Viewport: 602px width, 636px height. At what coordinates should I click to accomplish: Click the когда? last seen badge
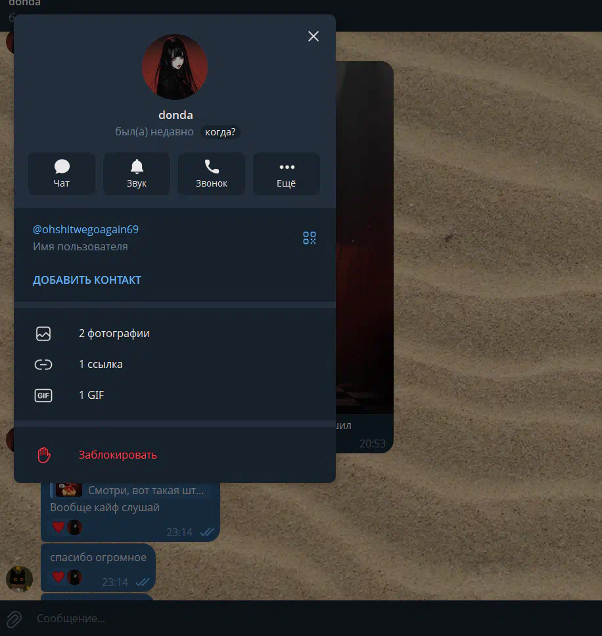coord(220,132)
